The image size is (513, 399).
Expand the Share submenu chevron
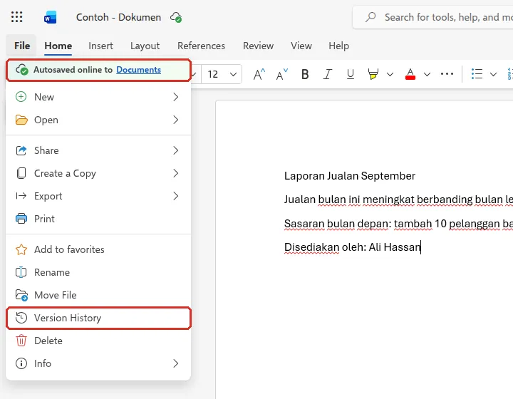[176, 150]
